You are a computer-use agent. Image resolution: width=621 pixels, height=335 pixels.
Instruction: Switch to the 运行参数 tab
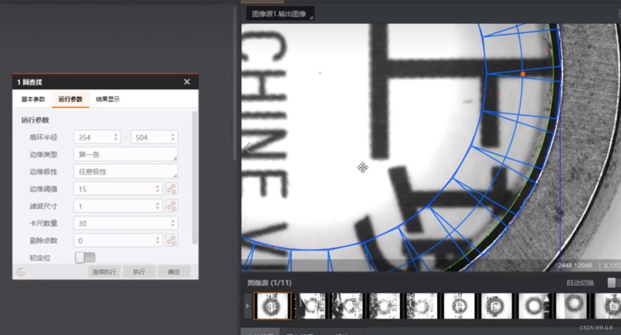[x=70, y=99]
